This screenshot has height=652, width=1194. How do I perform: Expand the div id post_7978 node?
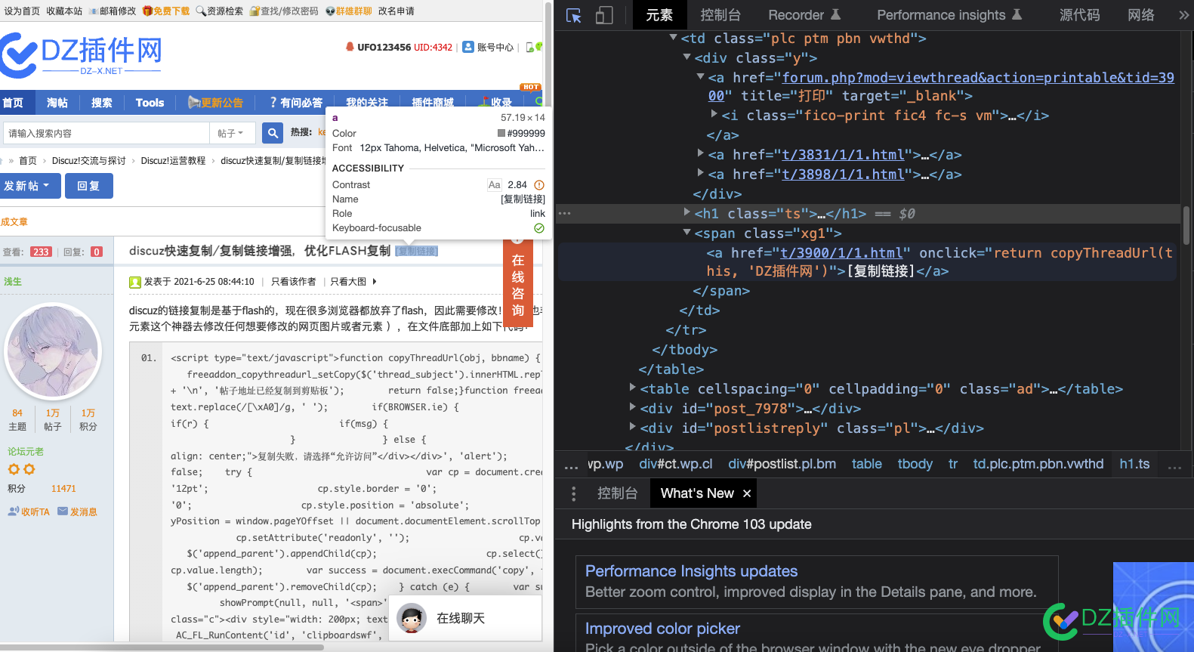[632, 408]
